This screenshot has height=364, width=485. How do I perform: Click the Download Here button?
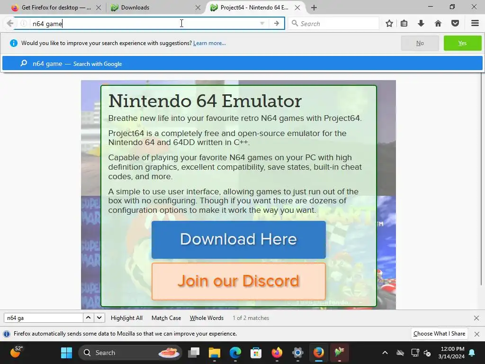[239, 239]
